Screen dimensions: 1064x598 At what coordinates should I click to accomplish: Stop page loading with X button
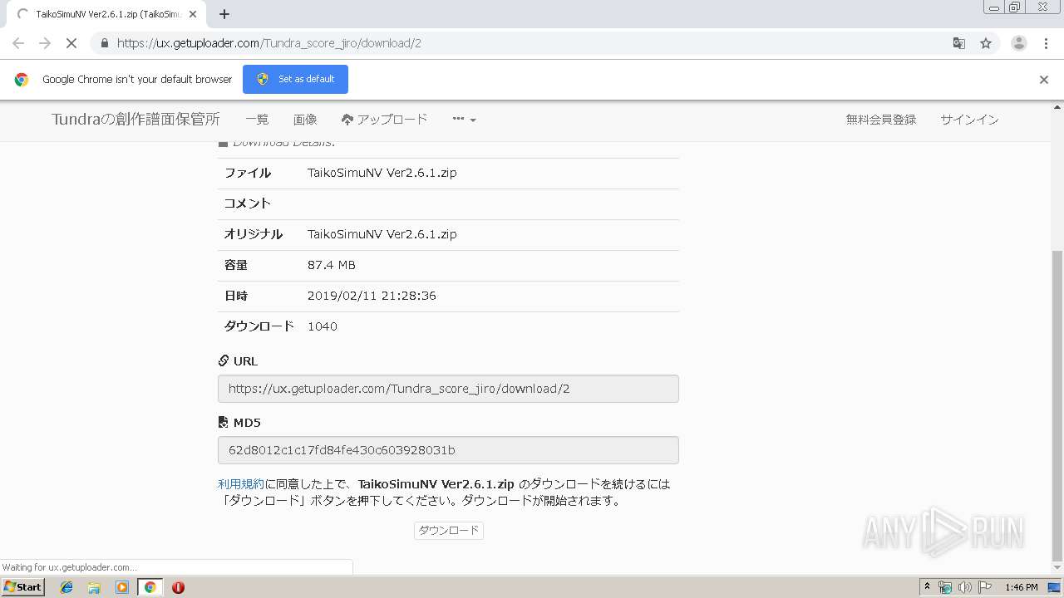71,43
